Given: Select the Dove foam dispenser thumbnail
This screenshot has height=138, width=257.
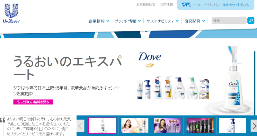Looking at the screenshot, I should coord(232,126).
